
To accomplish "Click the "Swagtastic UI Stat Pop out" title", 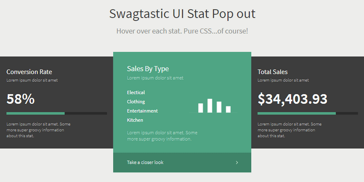I will point(182,14).
